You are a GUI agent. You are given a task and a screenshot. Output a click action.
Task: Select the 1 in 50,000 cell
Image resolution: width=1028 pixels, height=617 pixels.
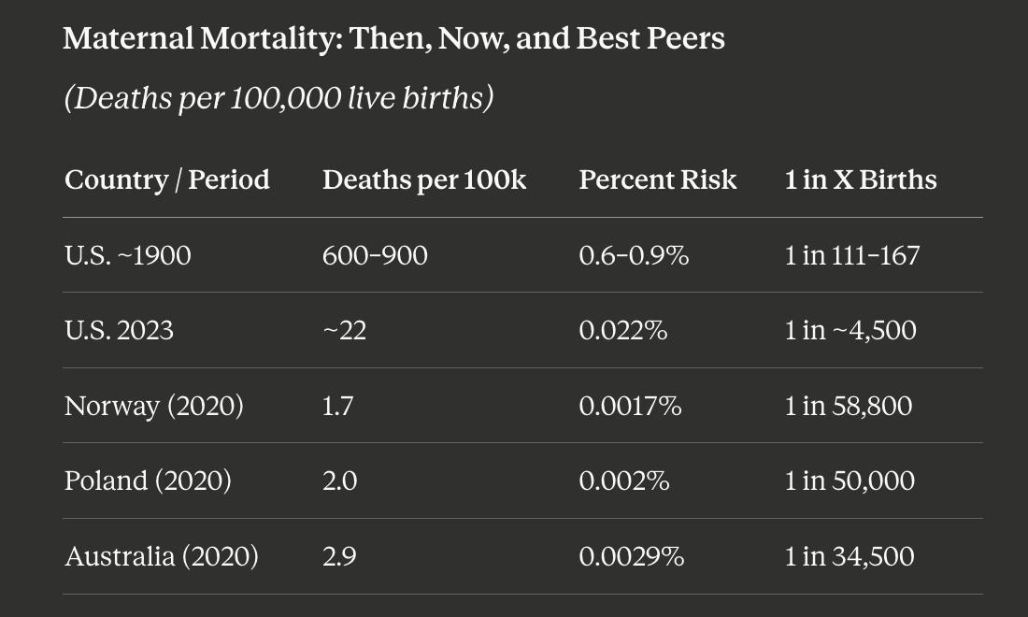tap(850, 481)
